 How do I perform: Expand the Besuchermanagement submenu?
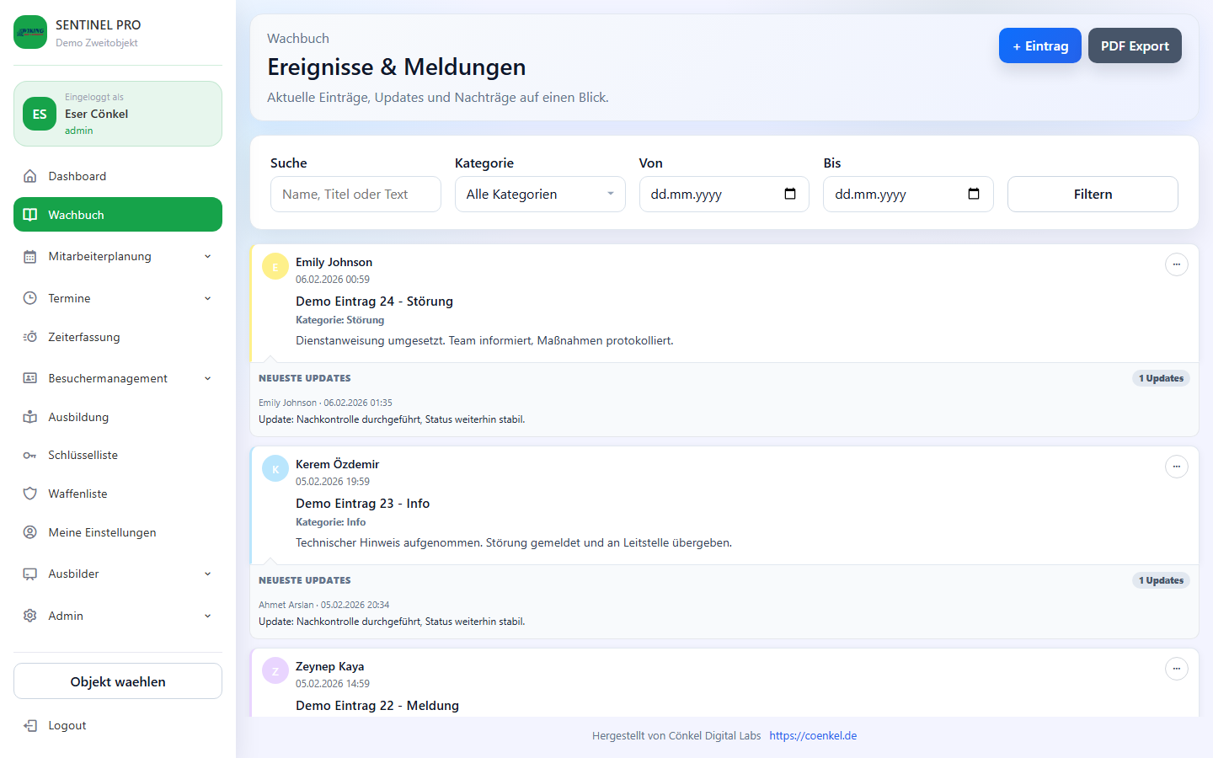coord(207,379)
